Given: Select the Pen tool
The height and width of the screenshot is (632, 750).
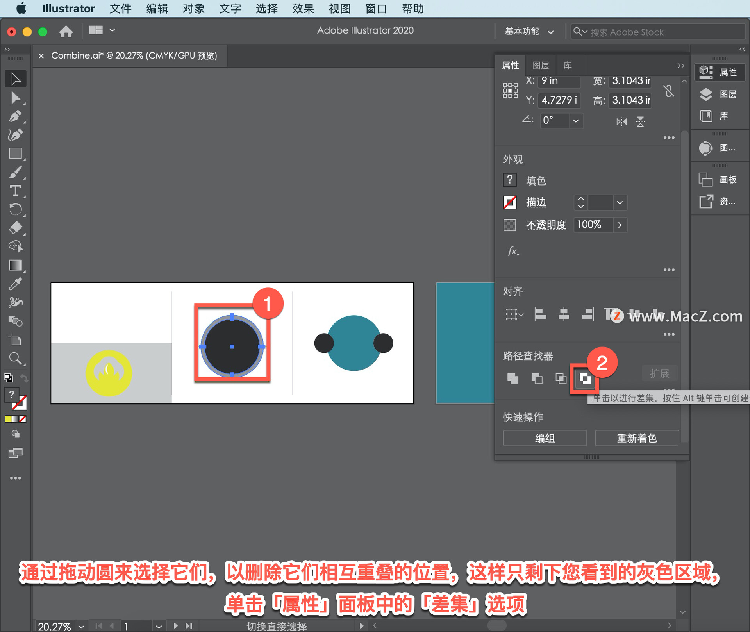Looking at the screenshot, I should [15, 116].
